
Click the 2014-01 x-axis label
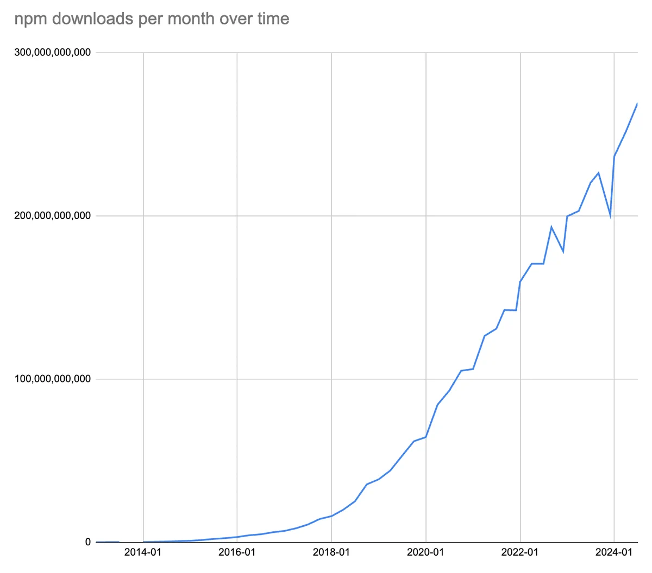click(x=143, y=552)
